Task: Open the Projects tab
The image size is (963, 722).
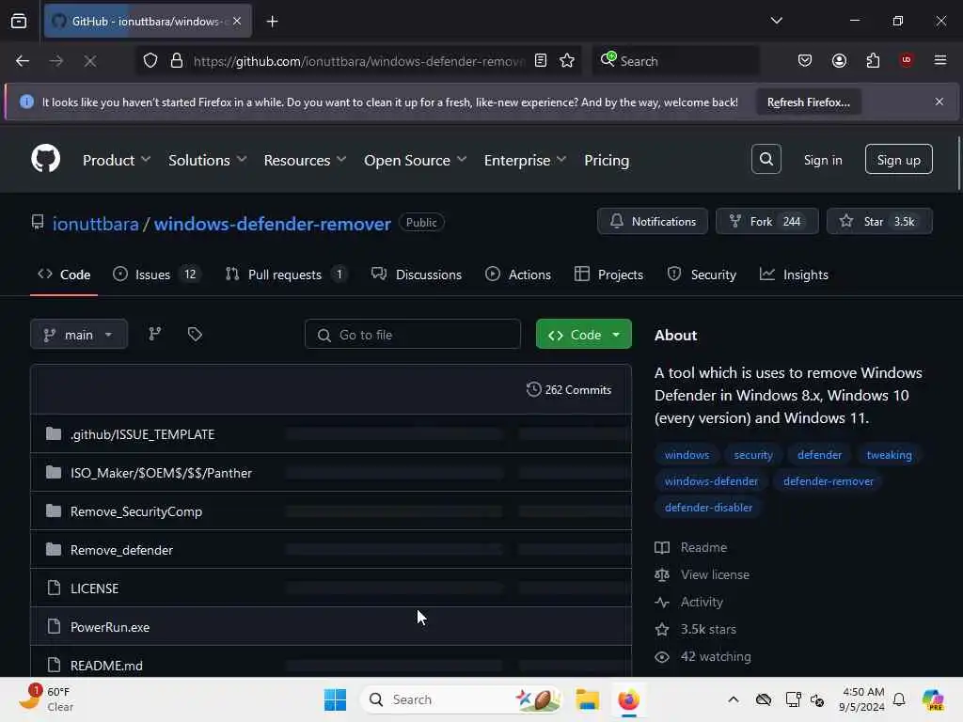Action: [608, 275]
